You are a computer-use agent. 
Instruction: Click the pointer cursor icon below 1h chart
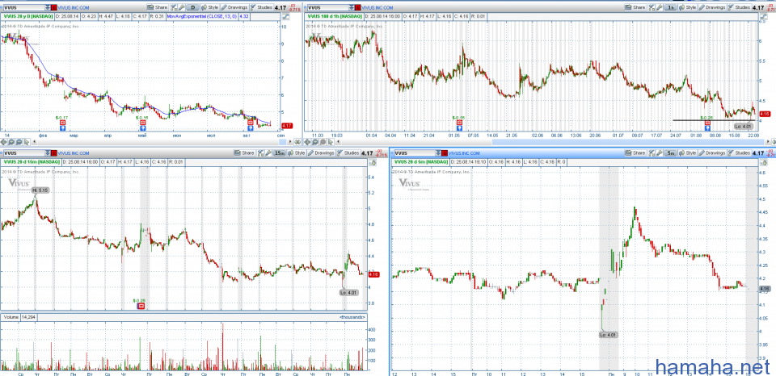[330, 142]
